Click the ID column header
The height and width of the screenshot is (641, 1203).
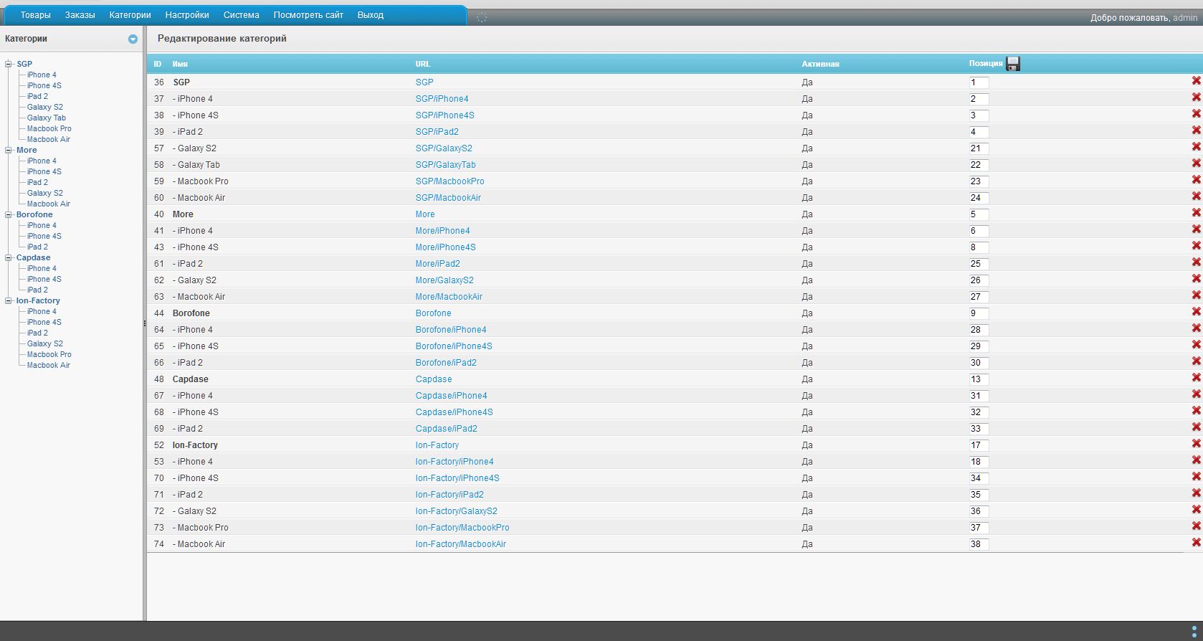(x=158, y=64)
